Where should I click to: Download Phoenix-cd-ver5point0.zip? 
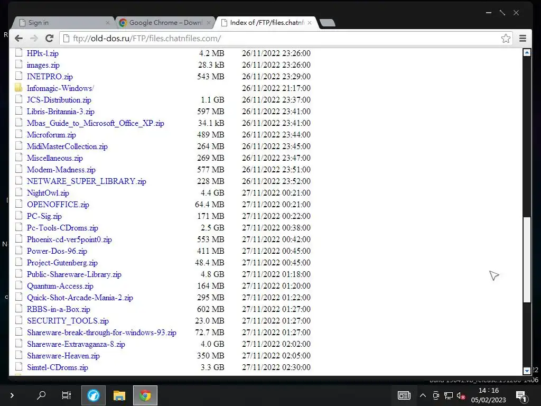tap(69, 239)
